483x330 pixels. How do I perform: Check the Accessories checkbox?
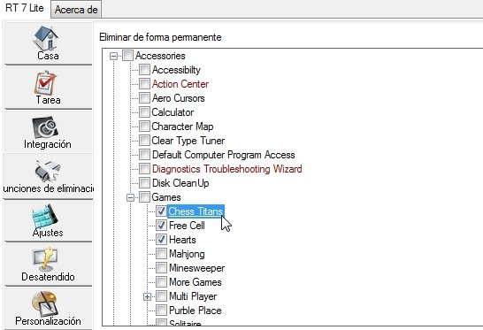[x=127, y=56]
